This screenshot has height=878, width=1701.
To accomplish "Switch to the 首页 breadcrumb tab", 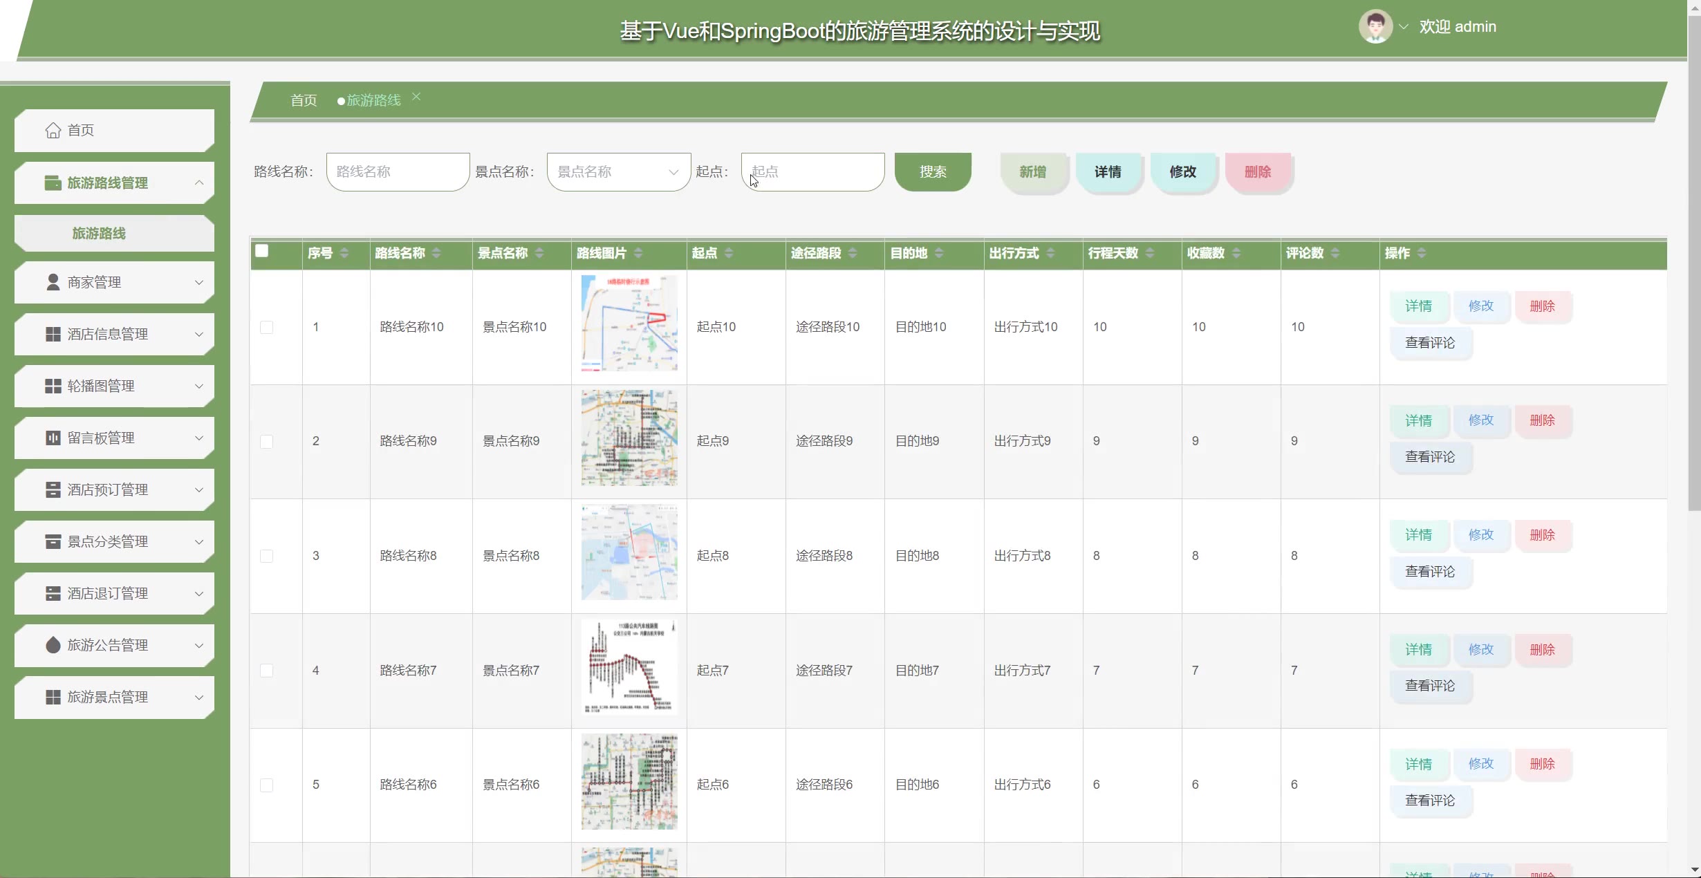I will pyautogui.click(x=304, y=100).
